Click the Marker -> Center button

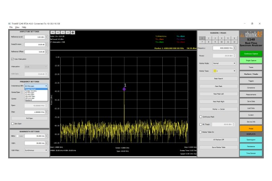coord(219,109)
